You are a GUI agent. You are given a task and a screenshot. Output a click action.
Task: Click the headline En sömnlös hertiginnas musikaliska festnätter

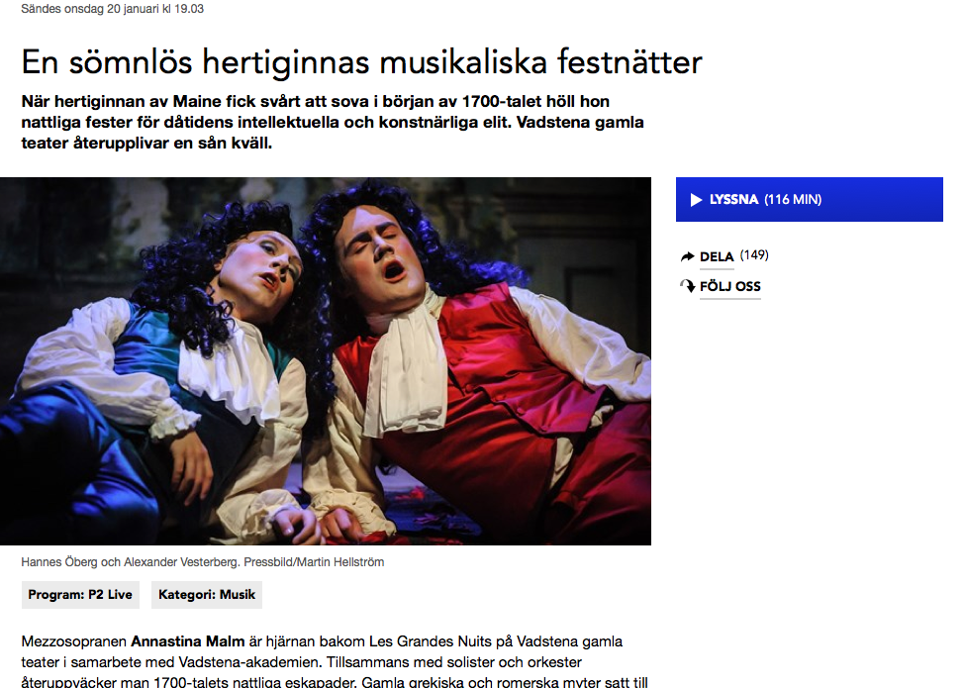pos(361,62)
